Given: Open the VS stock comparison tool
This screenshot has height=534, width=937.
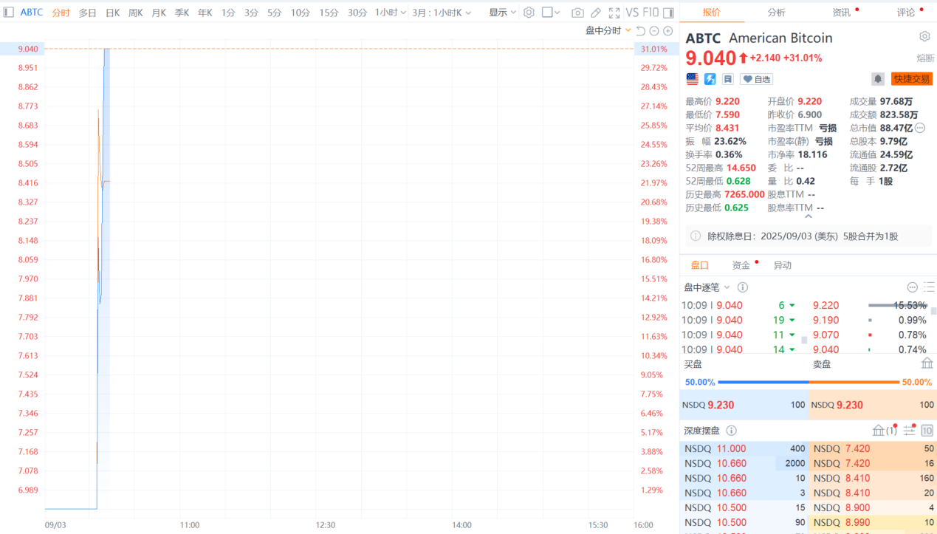Looking at the screenshot, I should 632,13.
